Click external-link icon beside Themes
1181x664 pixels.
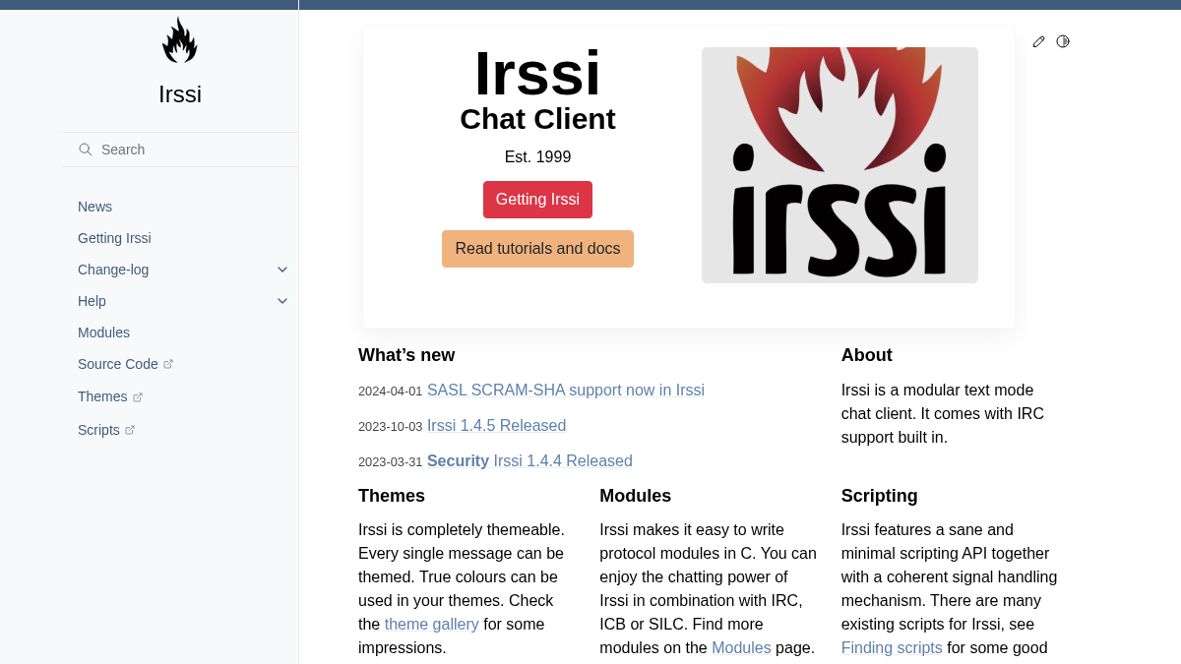pyautogui.click(x=138, y=397)
